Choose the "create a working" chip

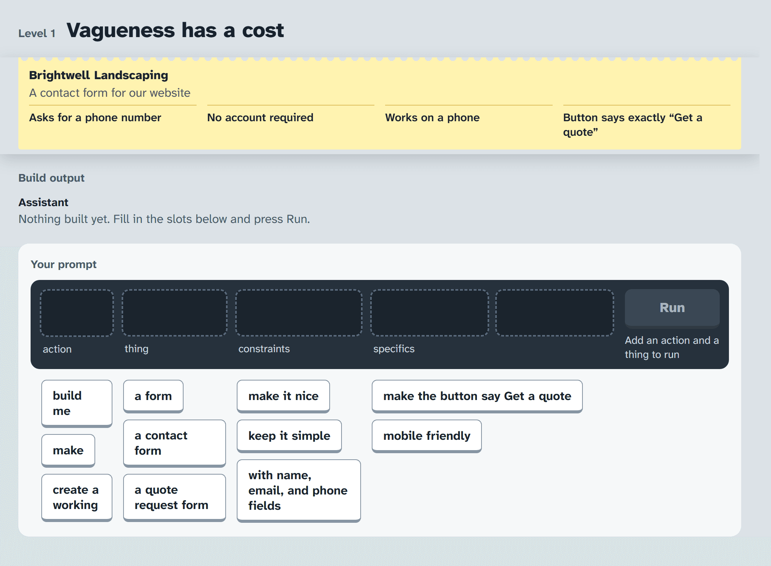[77, 498]
